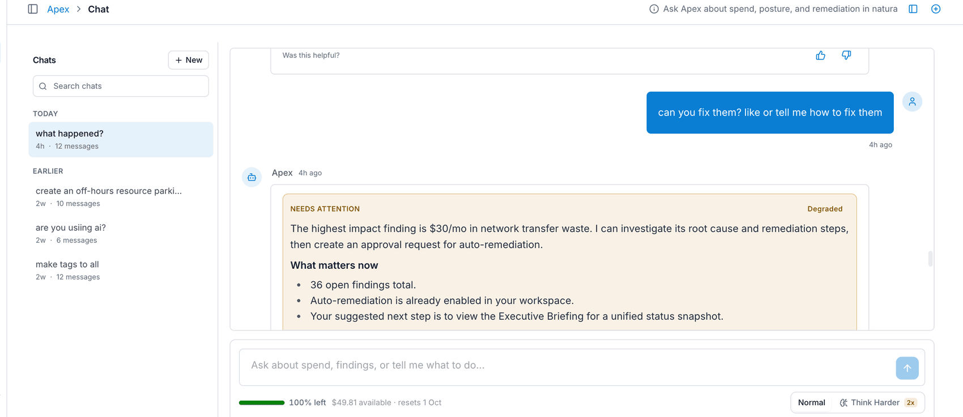The height and width of the screenshot is (417, 963).
Task: Click the Apex bot avatar icon
Action: tap(252, 177)
